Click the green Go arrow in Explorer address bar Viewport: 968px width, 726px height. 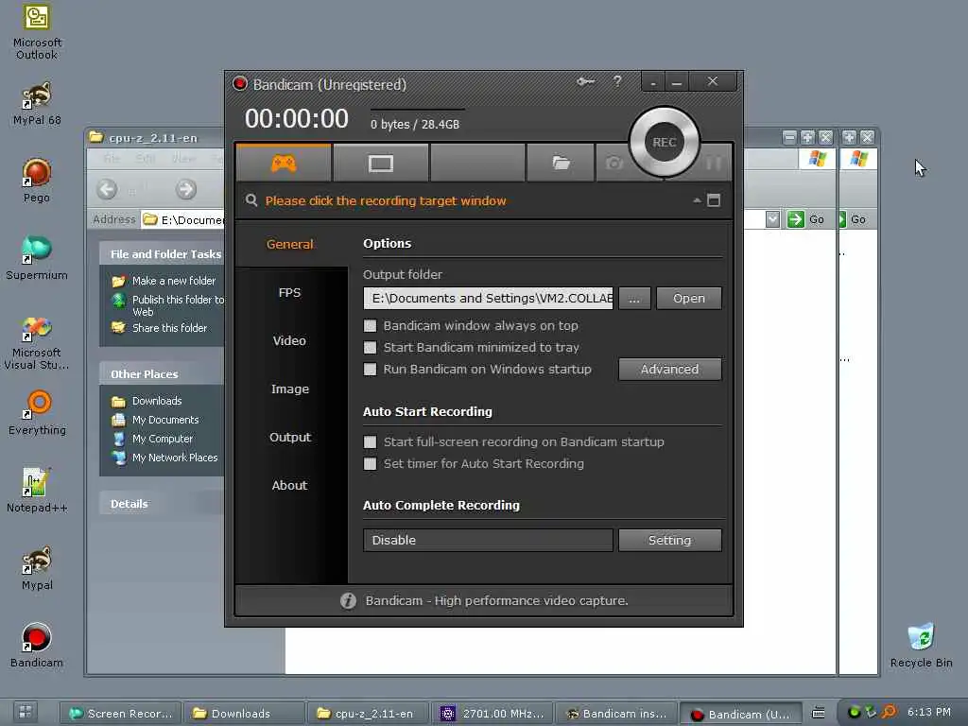click(x=796, y=219)
